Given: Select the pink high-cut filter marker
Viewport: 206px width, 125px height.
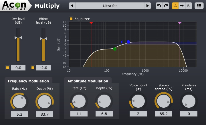Looking at the screenshot, I should 180,23.
